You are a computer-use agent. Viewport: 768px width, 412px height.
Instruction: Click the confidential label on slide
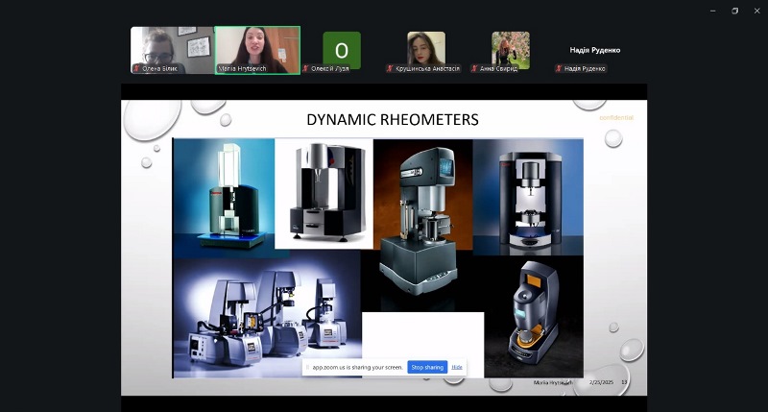pos(616,117)
